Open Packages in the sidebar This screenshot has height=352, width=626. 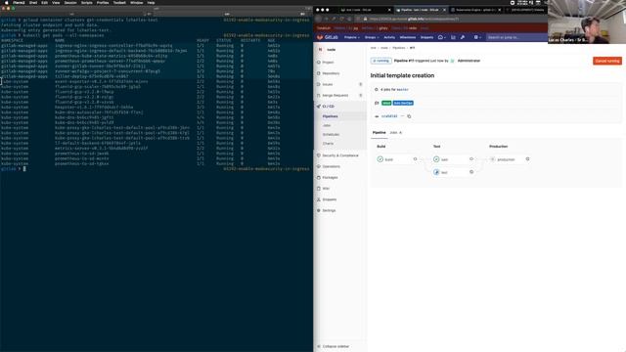pyautogui.click(x=331, y=177)
